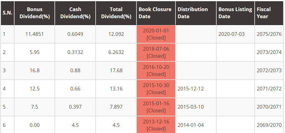
Task: Click the Bonus Listing Date header
Action: pyautogui.click(x=235, y=13)
